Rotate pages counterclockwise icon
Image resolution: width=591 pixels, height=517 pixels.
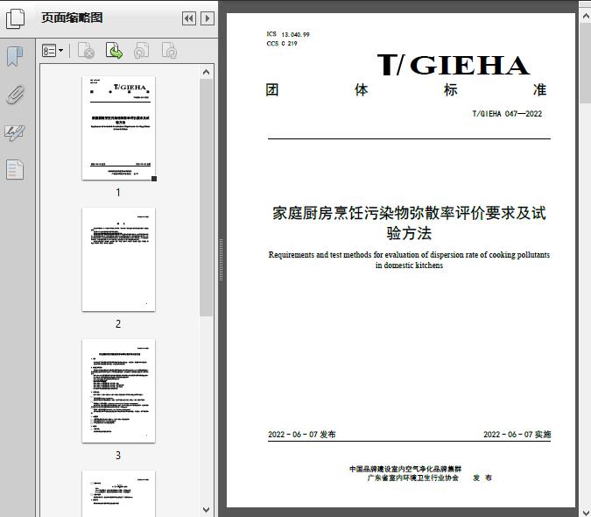click(141, 50)
